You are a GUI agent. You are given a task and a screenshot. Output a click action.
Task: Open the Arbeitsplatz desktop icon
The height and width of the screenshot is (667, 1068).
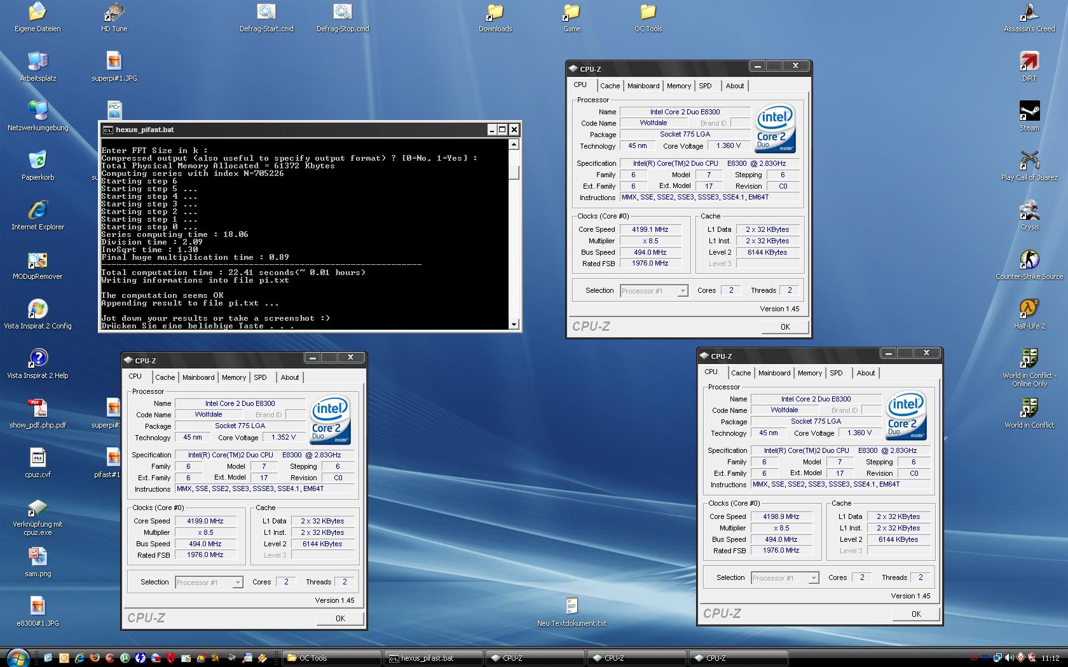(38, 67)
